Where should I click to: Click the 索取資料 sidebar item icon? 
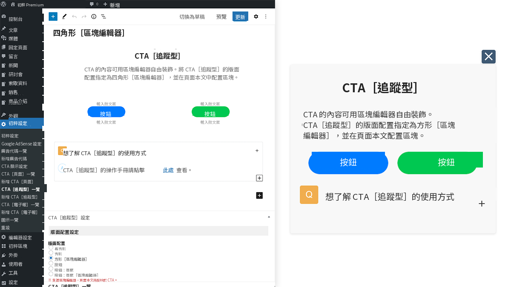(3, 83)
